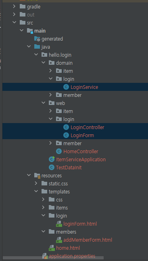Click the out folder icon
Screen dimensions: 148x261
coord(23,14)
